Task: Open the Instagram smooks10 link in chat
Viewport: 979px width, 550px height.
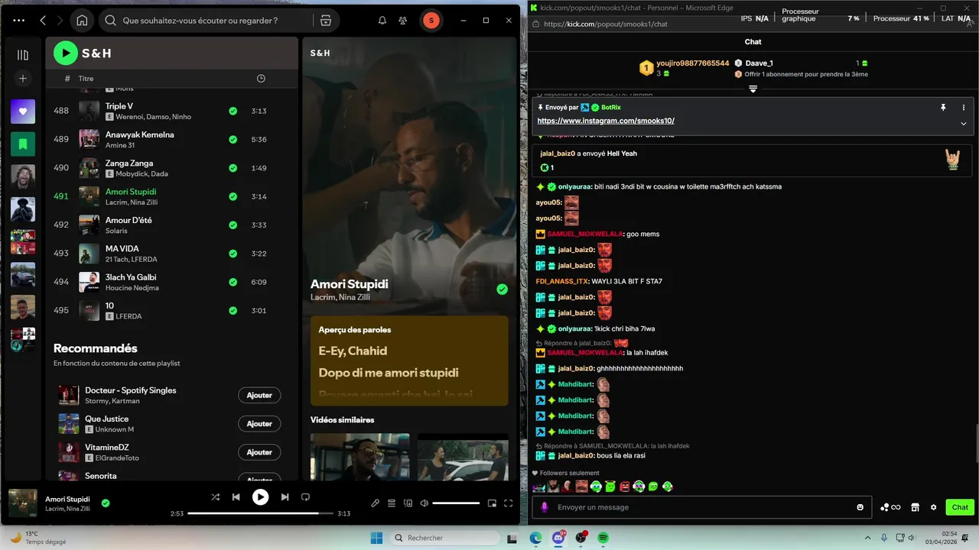Action: click(606, 121)
